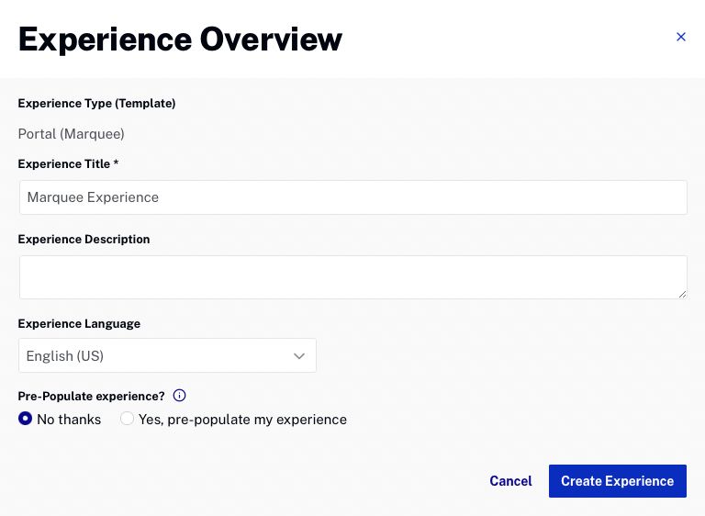Click the Experience Description text area

click(352, 277)
